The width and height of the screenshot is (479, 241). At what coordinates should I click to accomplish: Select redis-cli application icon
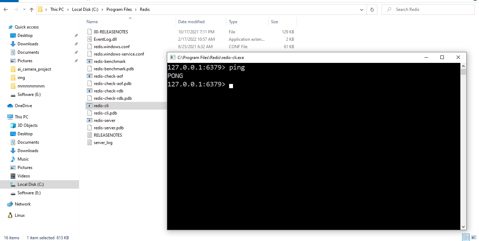(x=90, y=106)
